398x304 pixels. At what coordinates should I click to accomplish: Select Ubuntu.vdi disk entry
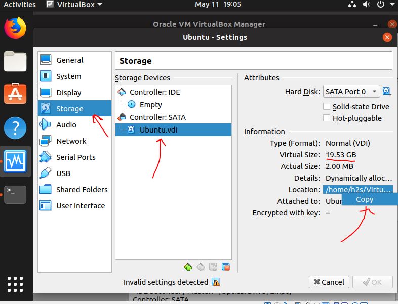173,130
